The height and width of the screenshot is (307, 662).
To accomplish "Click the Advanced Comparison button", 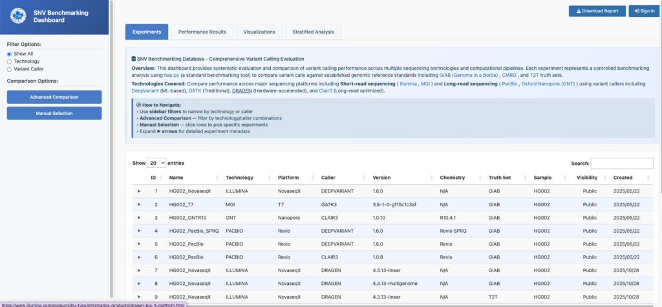I will (x=54, y=97).
